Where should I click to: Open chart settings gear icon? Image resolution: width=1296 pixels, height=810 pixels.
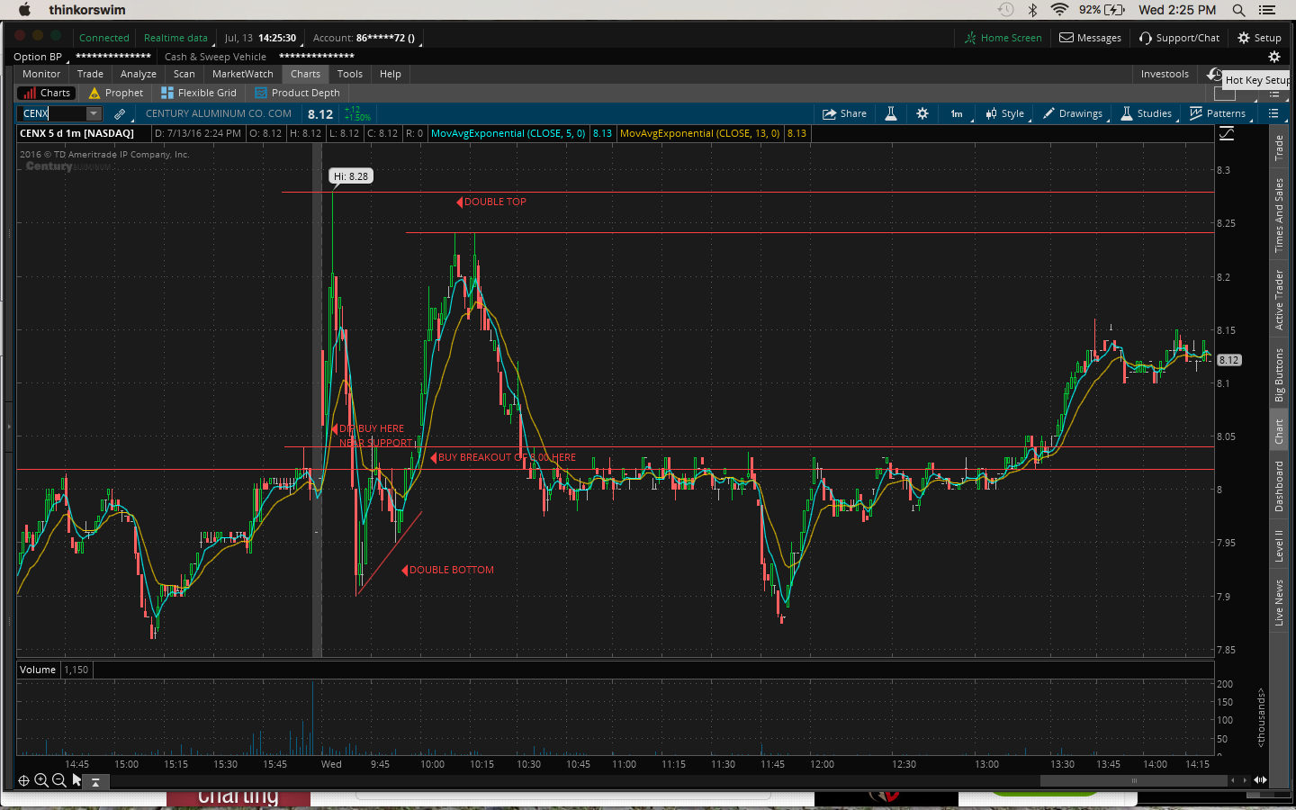pyautogui.click(x=922, y=113)
